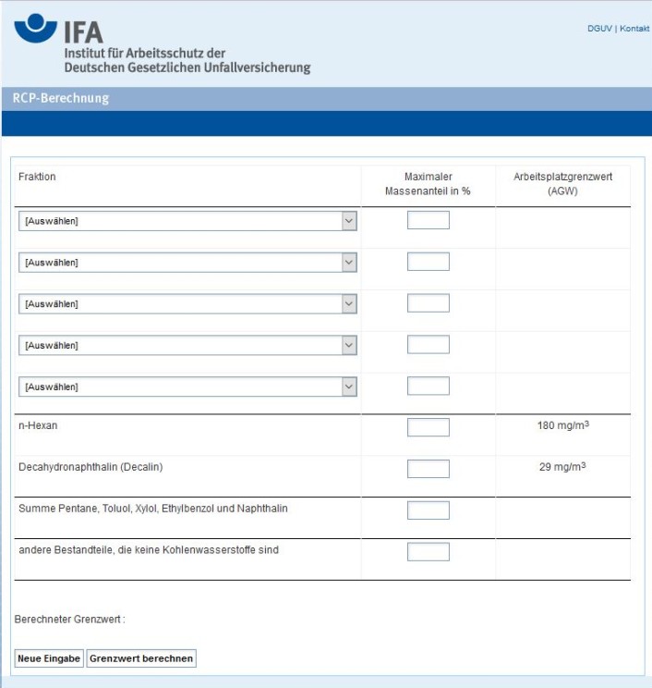
Task: Expand the fourth Fraktion dropdown
Action: [187, 345]
